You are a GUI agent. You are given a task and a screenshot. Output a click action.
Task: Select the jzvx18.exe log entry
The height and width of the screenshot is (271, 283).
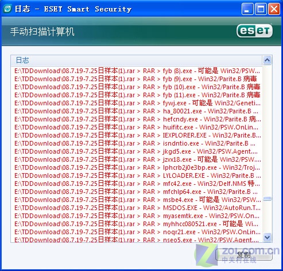pos(137,159)
